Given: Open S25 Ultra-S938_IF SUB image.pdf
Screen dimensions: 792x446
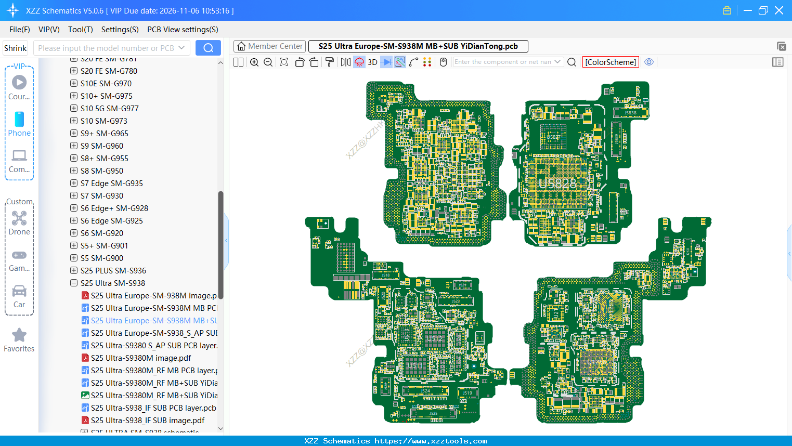Looking at the screenshot, I should point(143,420).
